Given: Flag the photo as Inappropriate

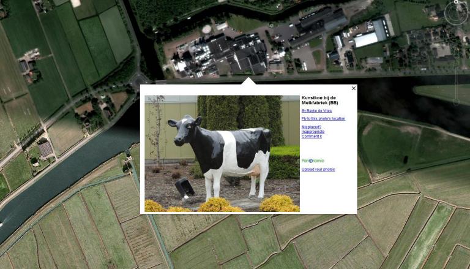Looking at the screenshot, I should (x=313, y=132).
